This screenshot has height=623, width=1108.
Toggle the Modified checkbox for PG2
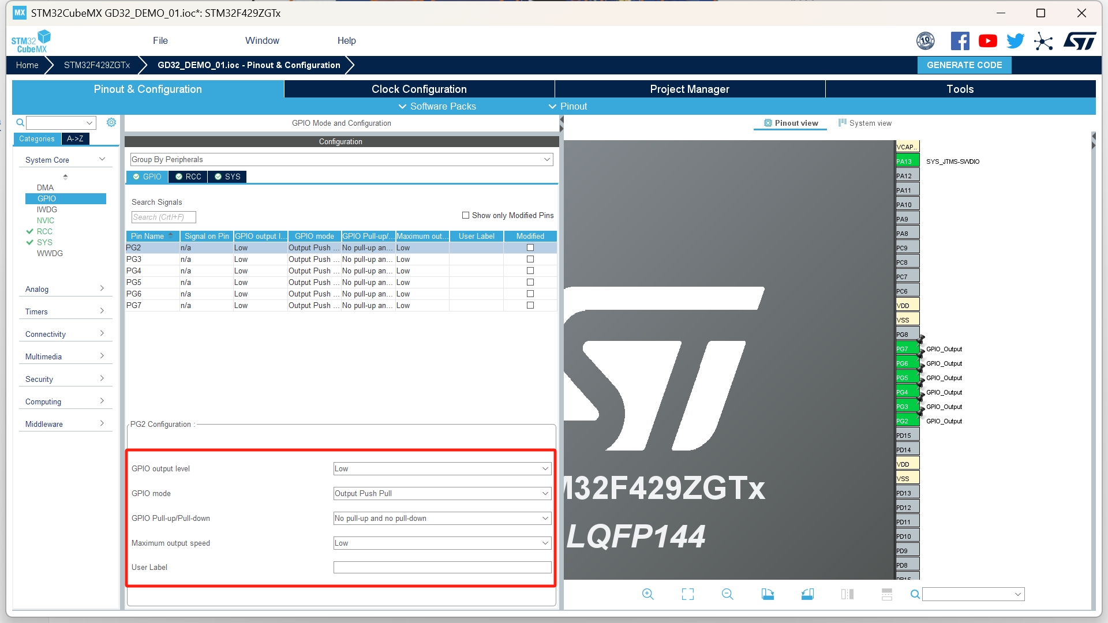(530, 247)
